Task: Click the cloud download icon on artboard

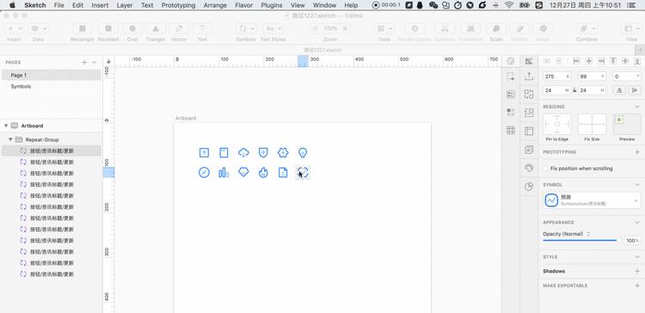Action: pyautogui.click(x=243, y=153)
